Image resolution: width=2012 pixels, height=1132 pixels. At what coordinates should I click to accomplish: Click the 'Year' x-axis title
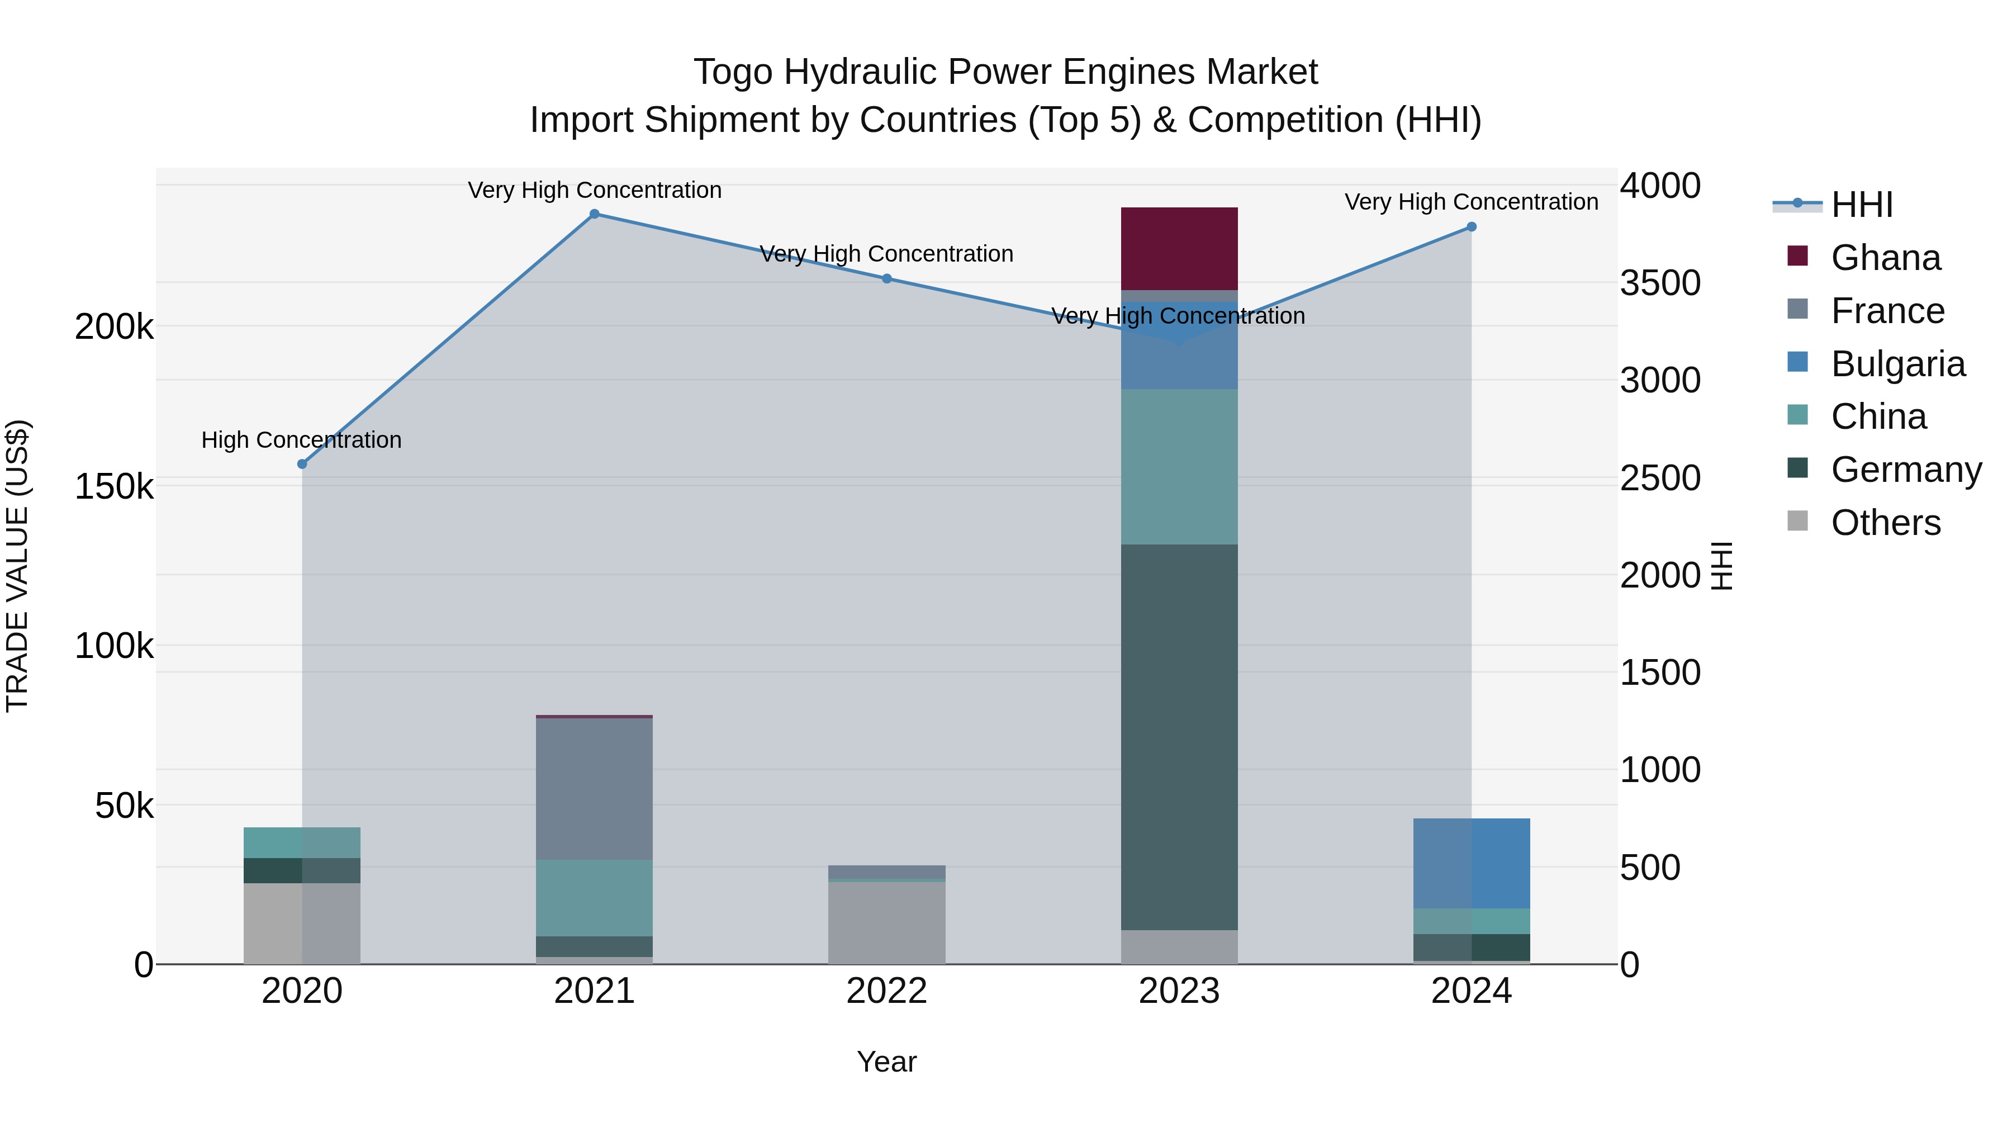(886, 1063)
